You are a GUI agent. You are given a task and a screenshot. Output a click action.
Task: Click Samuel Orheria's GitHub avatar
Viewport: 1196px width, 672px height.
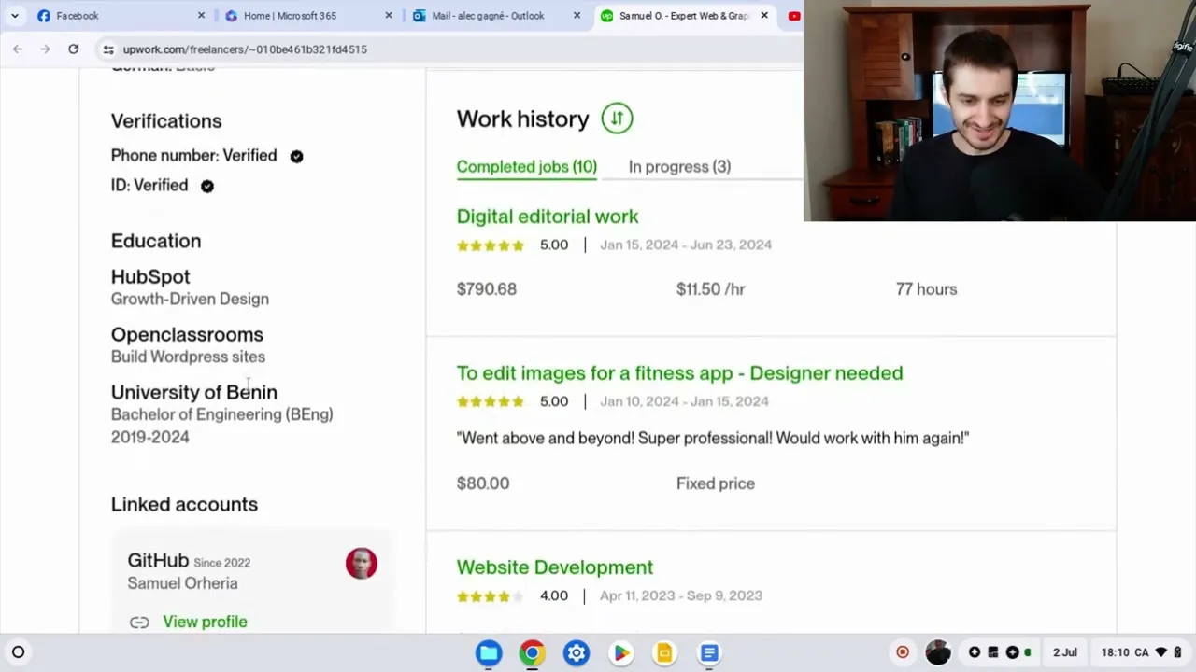(x=362, y=564)
